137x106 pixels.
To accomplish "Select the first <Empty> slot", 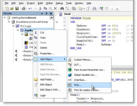I will click(x=27, y=51).
